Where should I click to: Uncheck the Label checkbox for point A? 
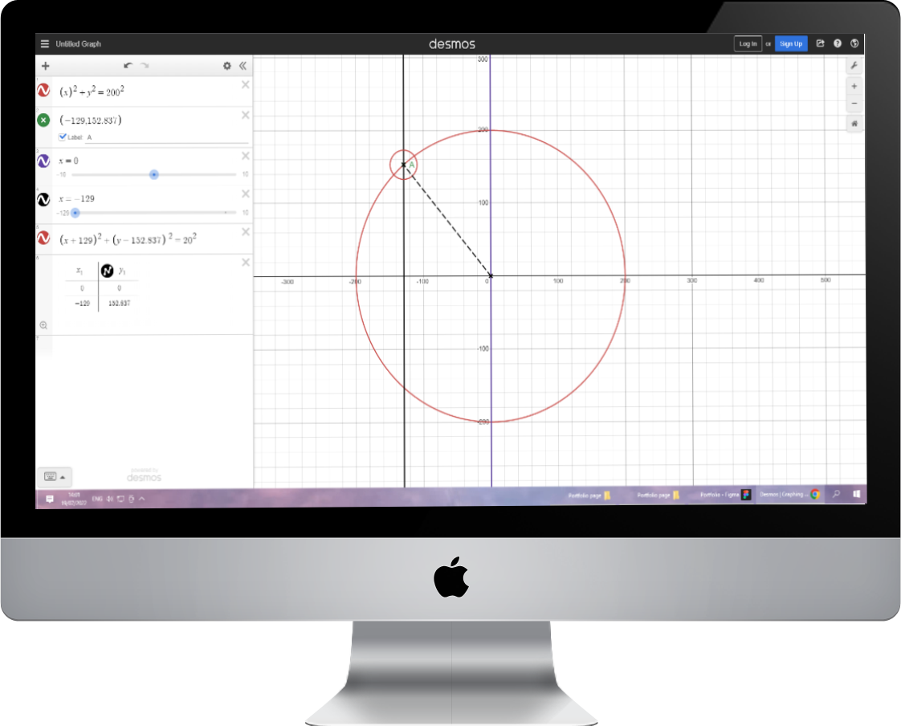tap(63, 137)
